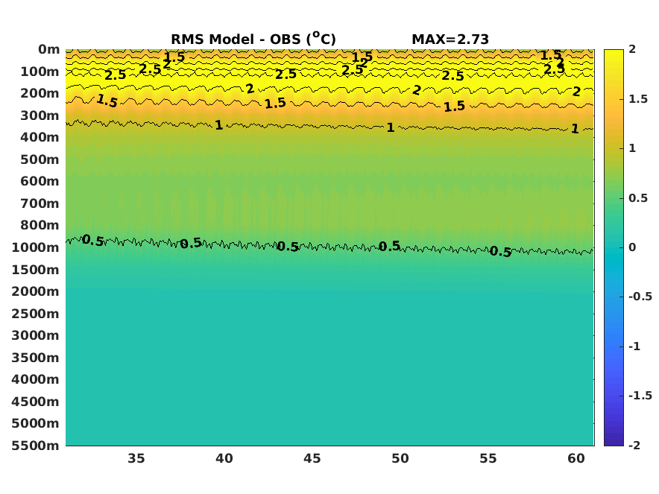This screenshot has height=494, width=659.
Task: Click the plot title "RMS Model - OBS (°C)"
Action: 253,39
